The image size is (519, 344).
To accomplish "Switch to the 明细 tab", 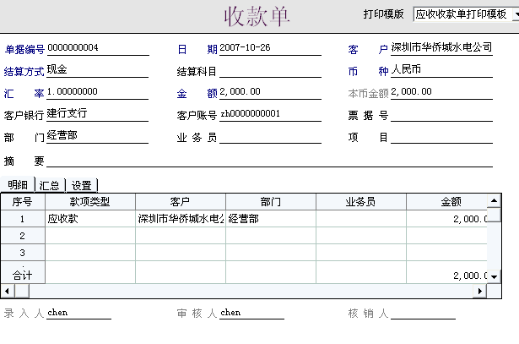I will (18, 184).
